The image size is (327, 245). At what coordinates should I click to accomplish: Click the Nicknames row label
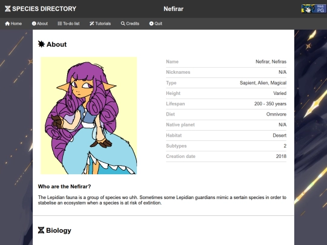178,72
